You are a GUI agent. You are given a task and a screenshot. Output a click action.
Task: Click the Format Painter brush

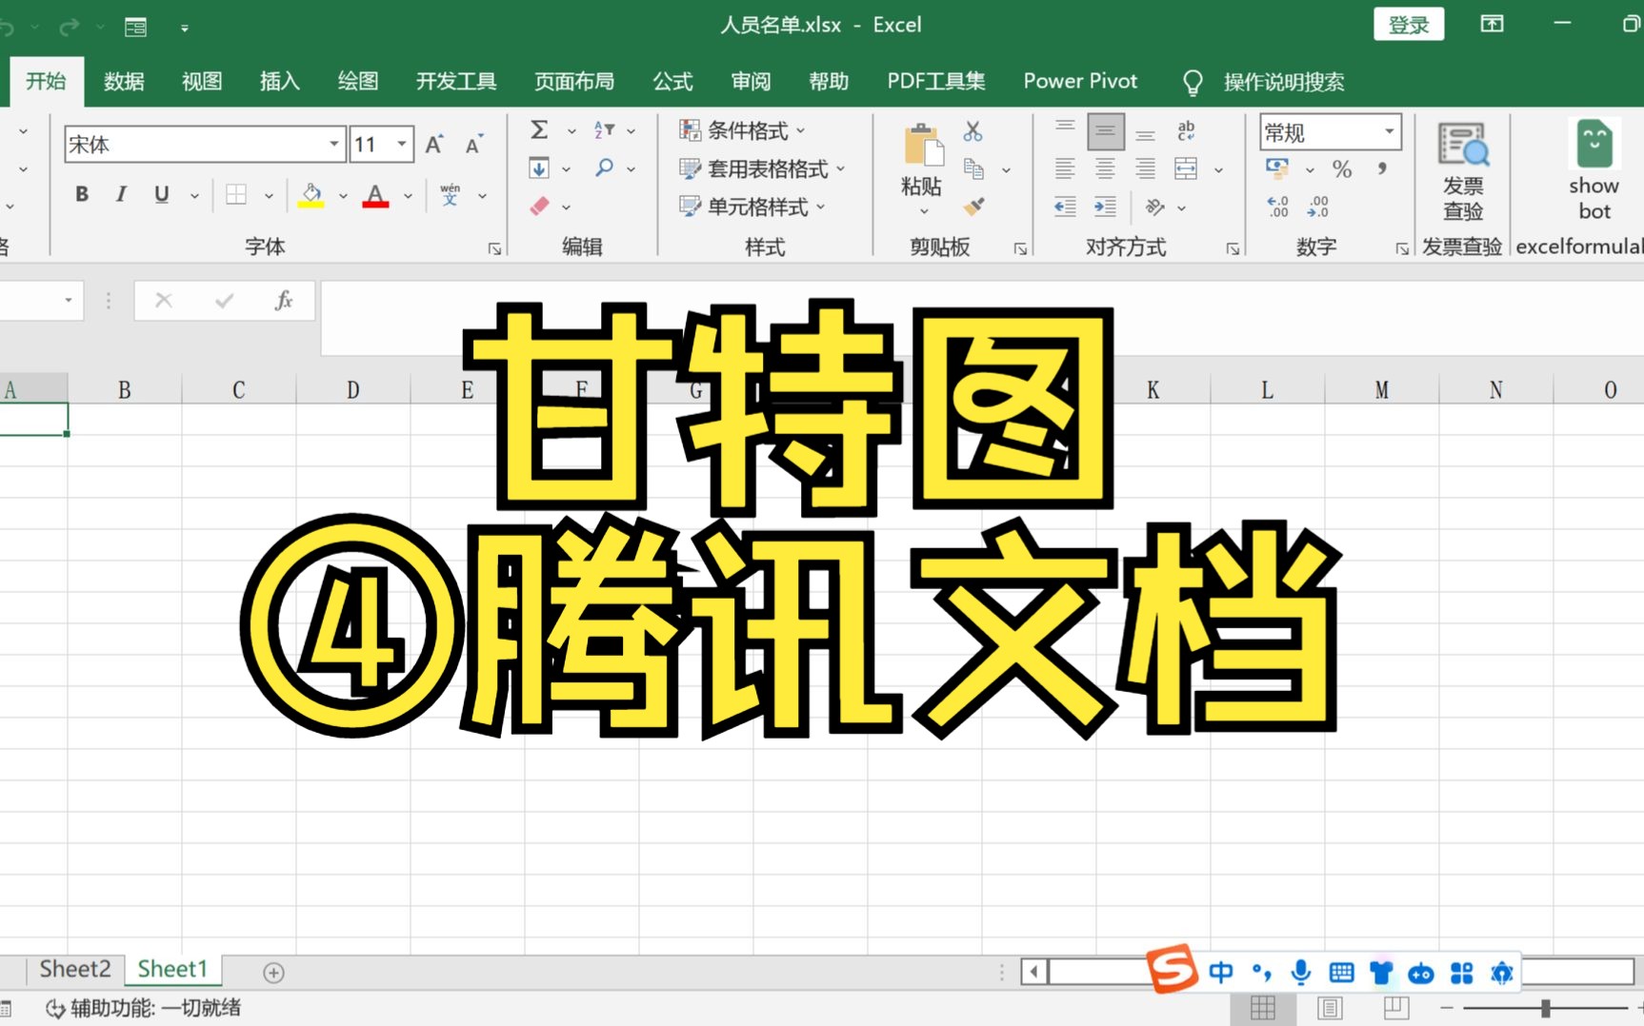click(973, 207)
